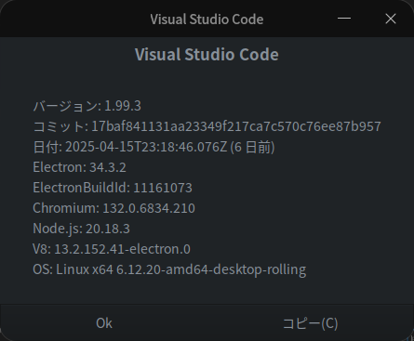Click the コピー(C) copy button
This screenshot has width=414, height=341.
click(x=311, y=323)
